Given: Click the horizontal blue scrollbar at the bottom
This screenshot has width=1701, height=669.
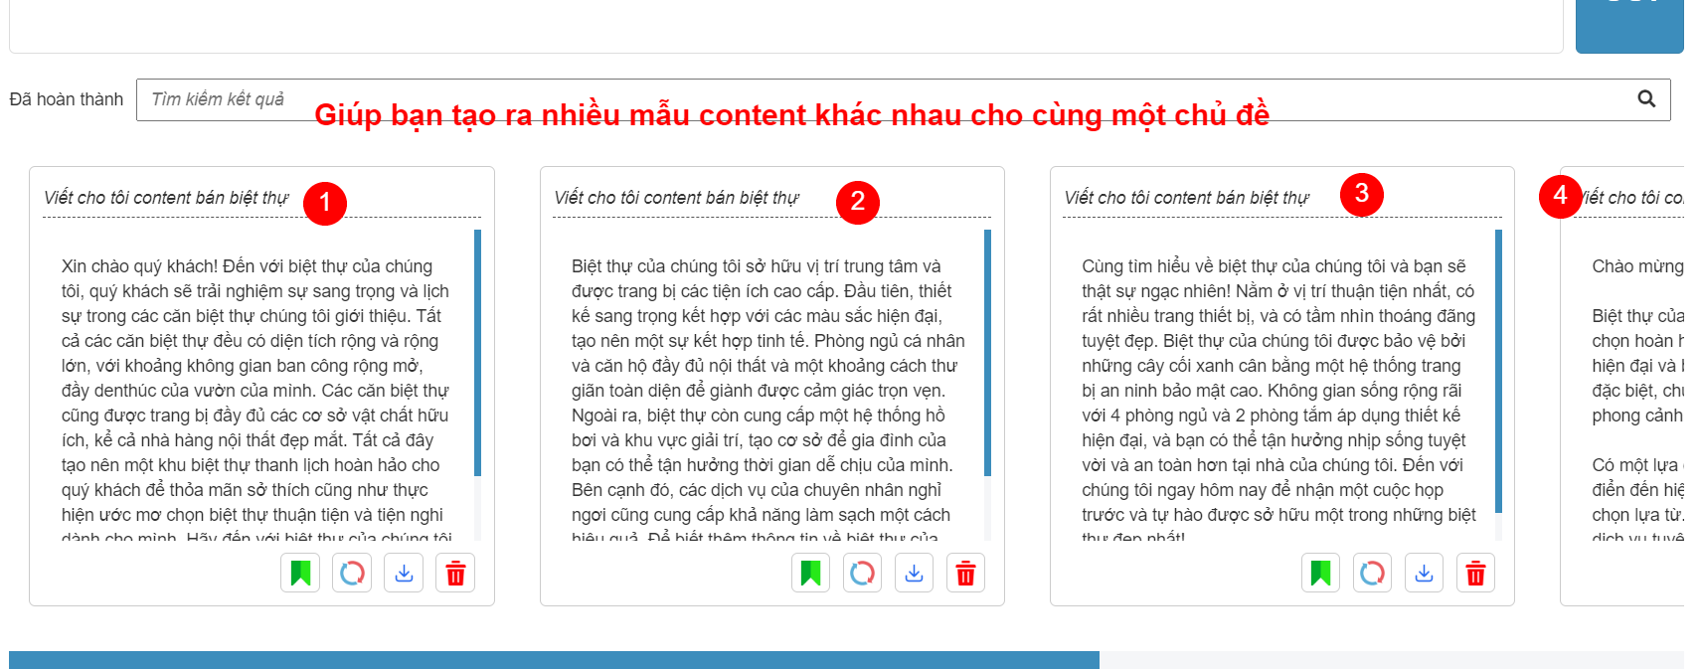Looking at the screenshot, I should (x=554, y=660).
